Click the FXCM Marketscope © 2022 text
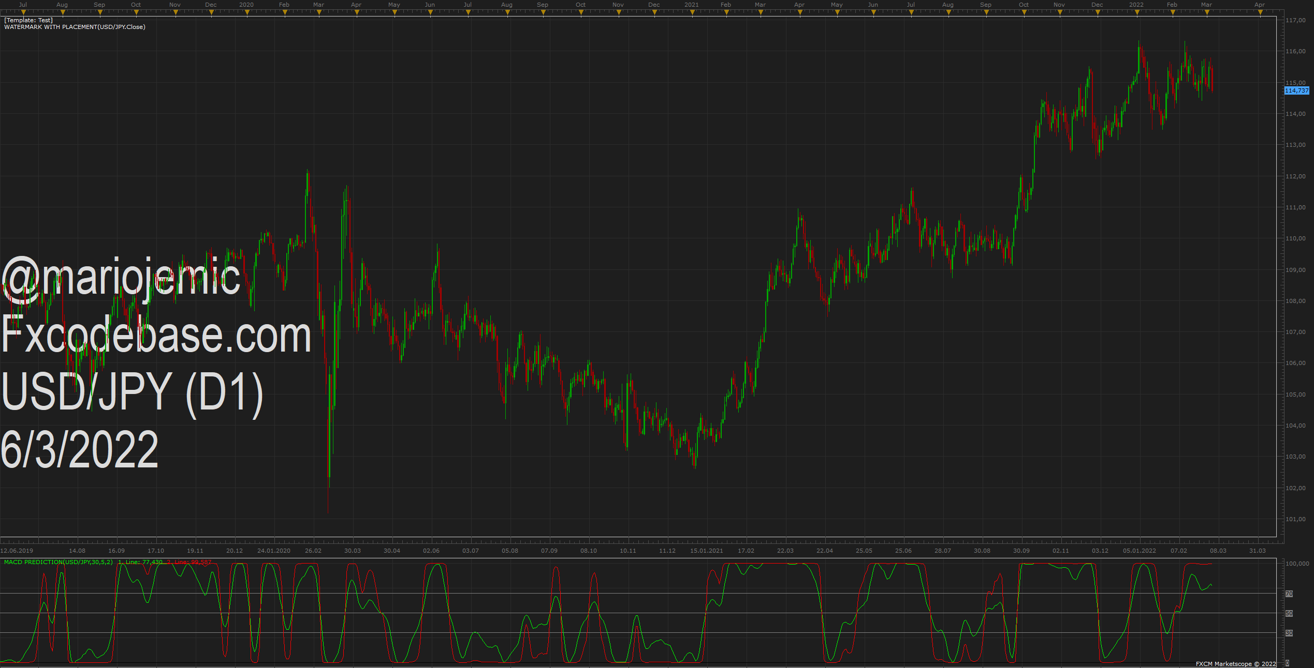Viewport: 1314px width, 668px height. coord(1236,664)
